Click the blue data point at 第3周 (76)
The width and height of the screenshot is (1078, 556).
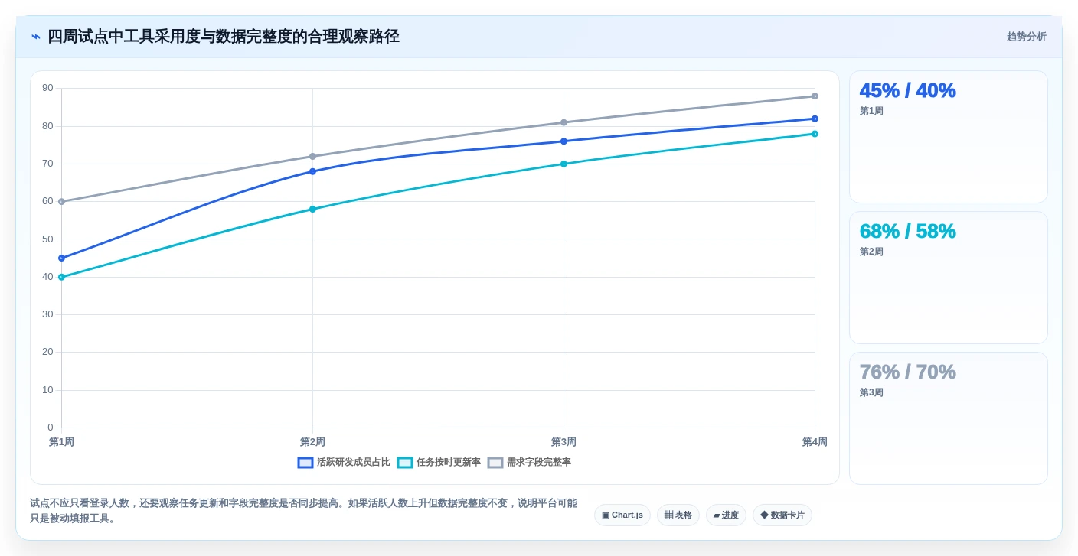tap(563, 141)
